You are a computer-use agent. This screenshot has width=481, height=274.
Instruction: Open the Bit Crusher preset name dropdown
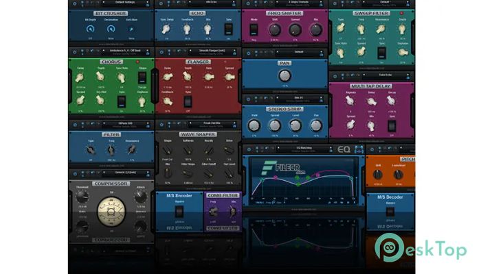click(x=125, y=3)
